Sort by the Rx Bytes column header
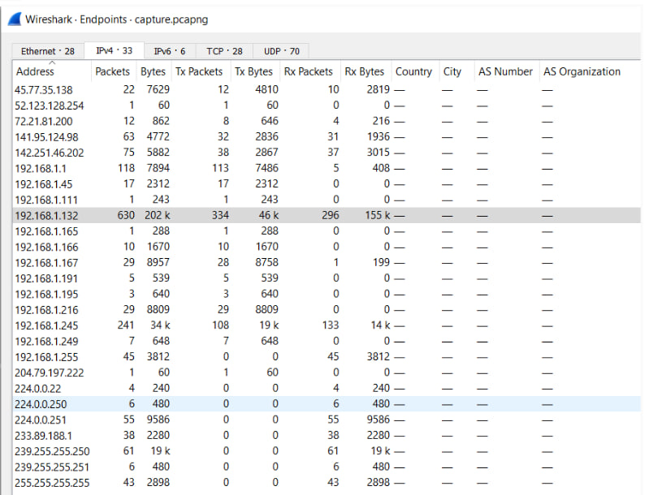Image resolution: width=649 pixels, height=495 pixels. tap(364, 71)
